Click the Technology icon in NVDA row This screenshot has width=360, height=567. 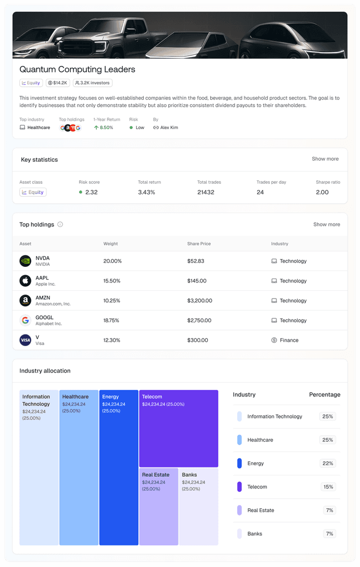[274, 261]
